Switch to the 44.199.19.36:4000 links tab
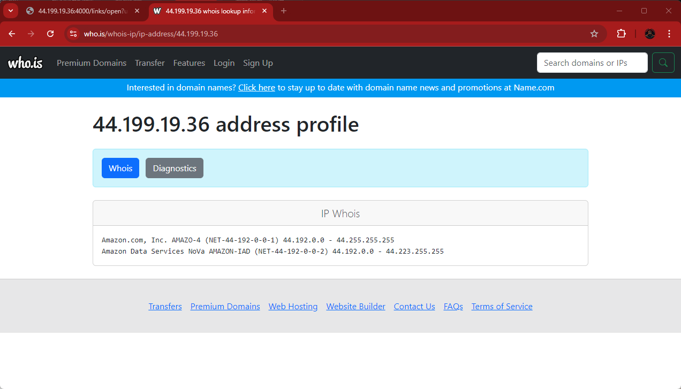Screen dimensions: 681x389 [x=80, y=11]
